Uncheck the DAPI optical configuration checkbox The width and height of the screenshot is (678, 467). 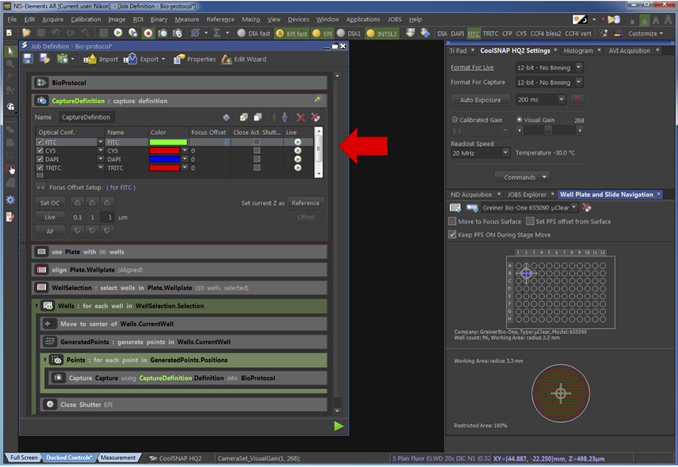tap(40, 160)
